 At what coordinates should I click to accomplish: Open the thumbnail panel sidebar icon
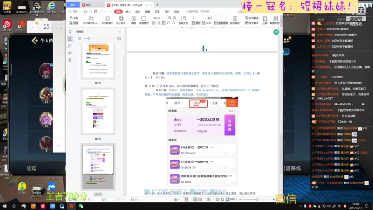[69, 39]
